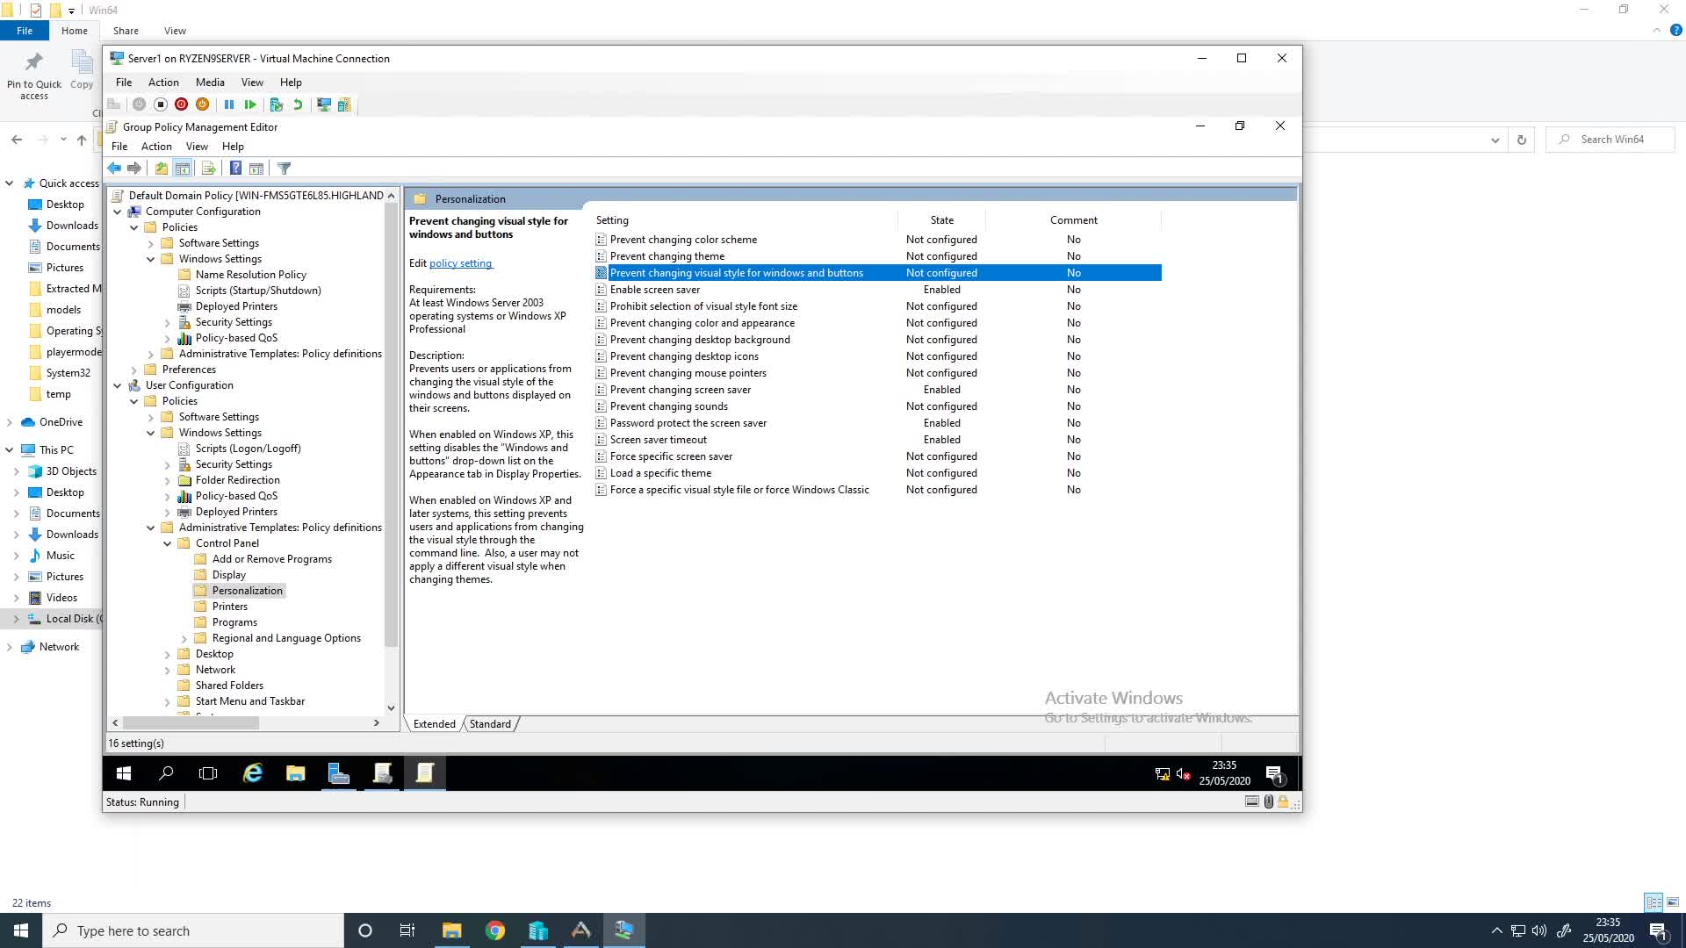
Task: Toggle the Show/Hide Action Pane button
Action: click(x=256, y=169)
